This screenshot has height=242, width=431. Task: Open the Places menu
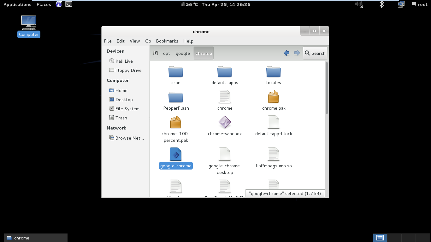(44, 4)
